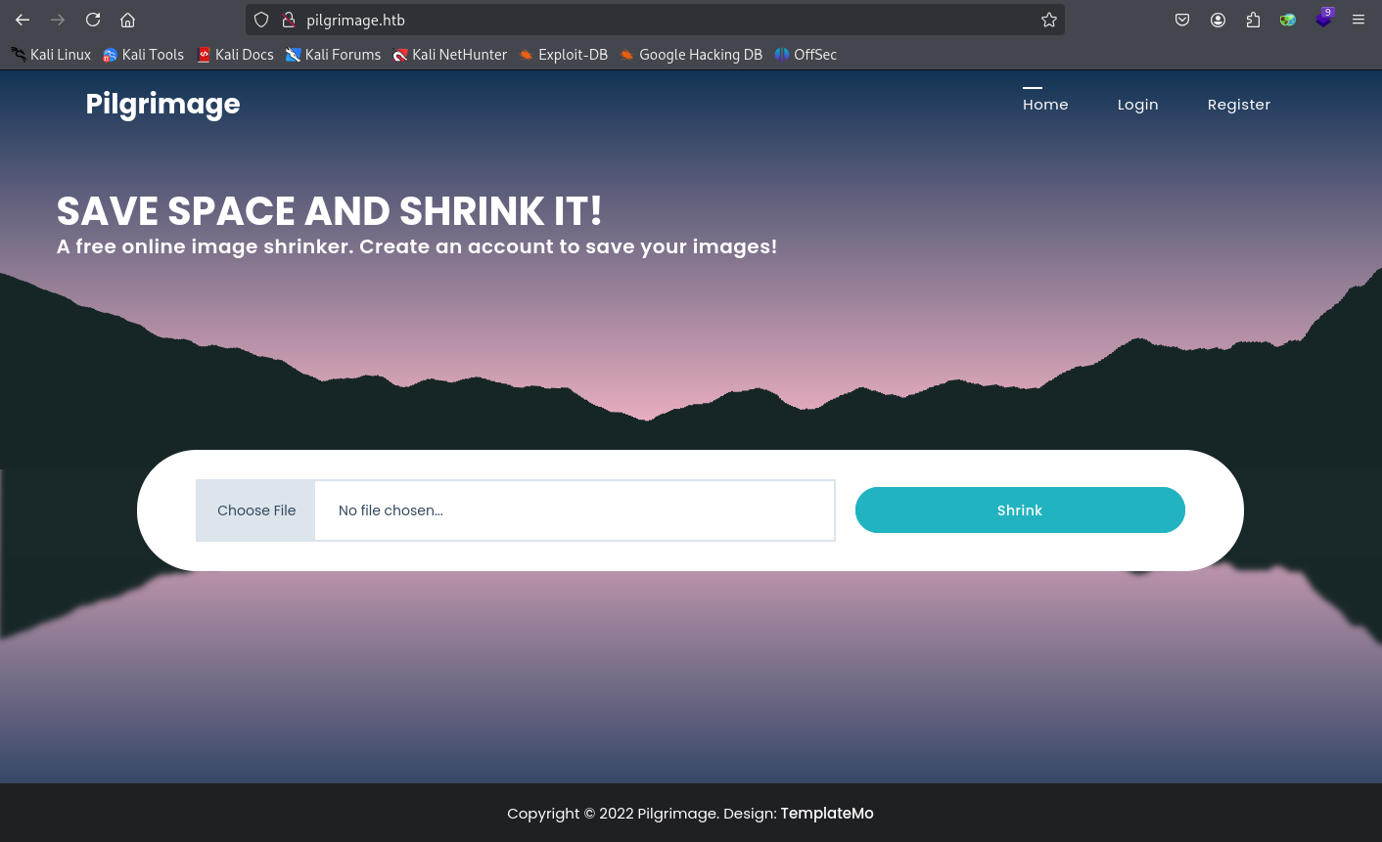Click the green globe extension icon
The width and height of the screenshot is (1382, 842).
pos(1288,20)
